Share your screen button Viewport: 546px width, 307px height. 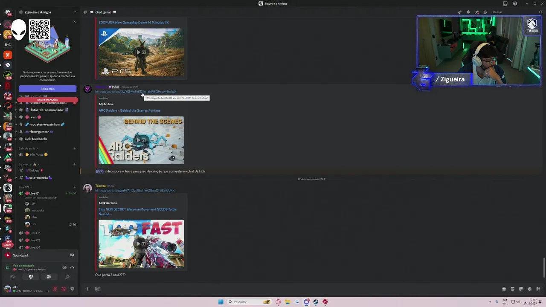[31, 277]
